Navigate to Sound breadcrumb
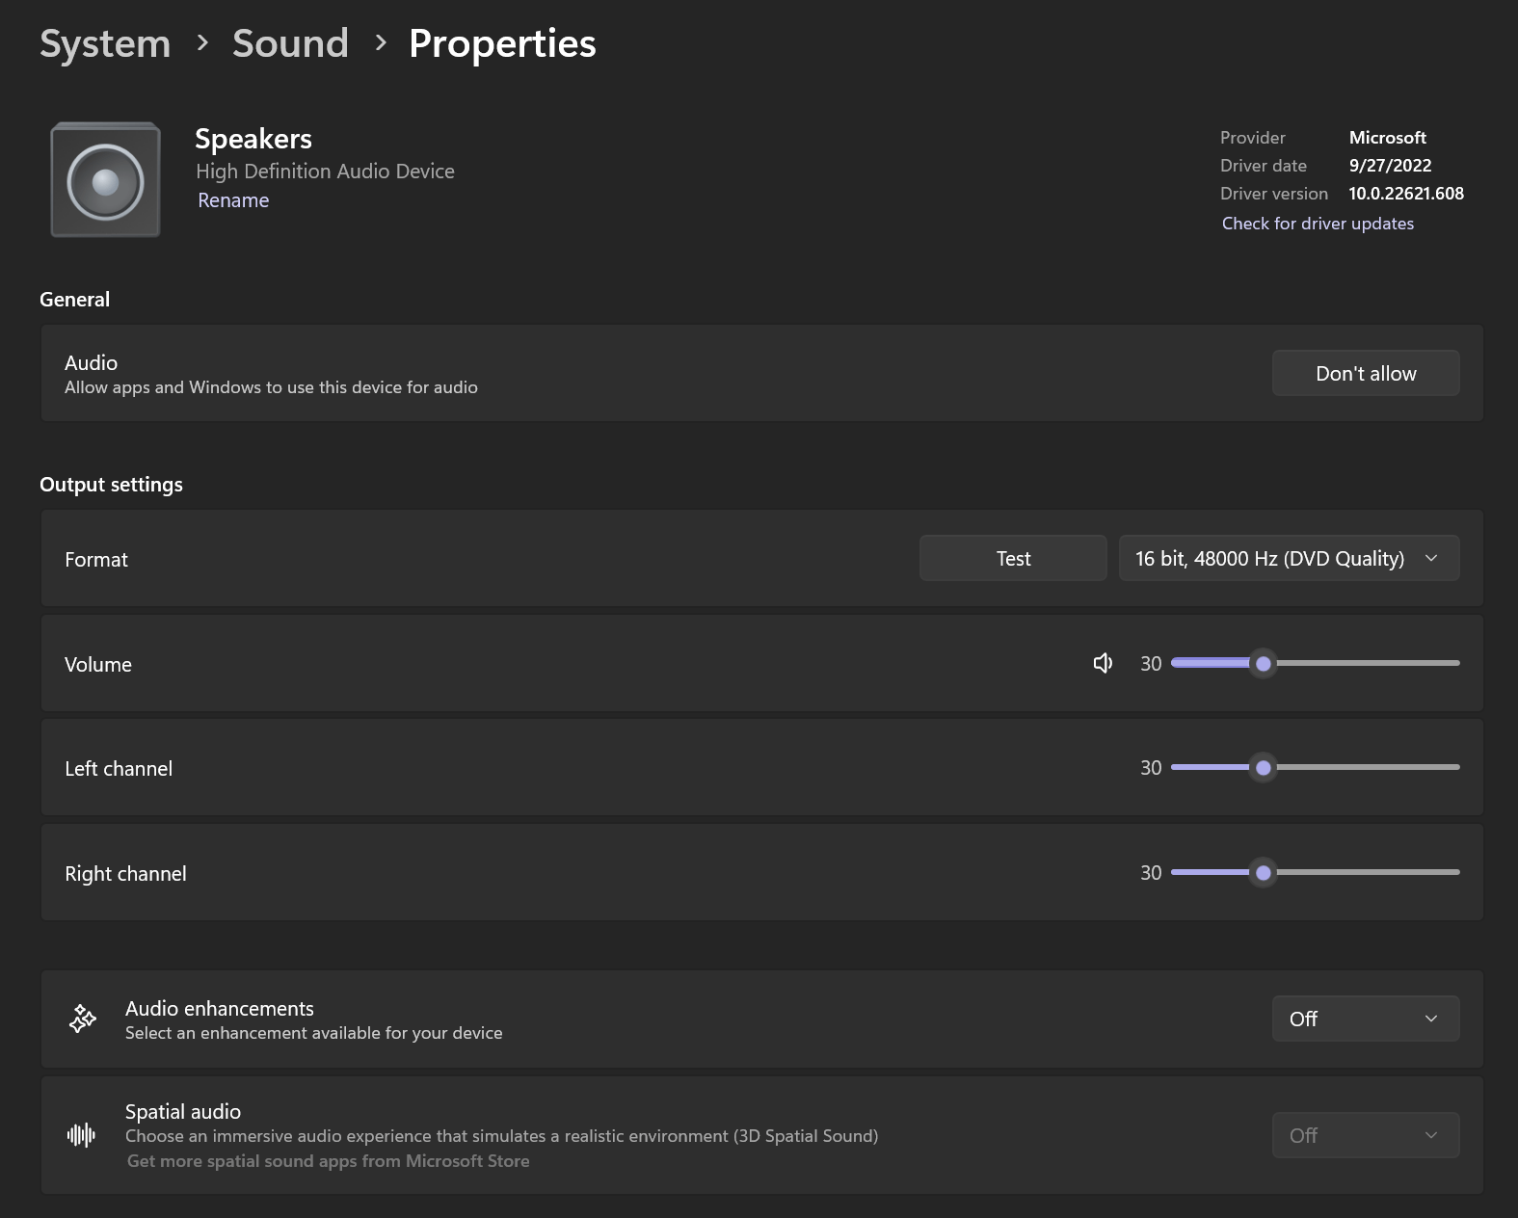Image resolution: width=1518 pixels, height=1218 pixels. tap(290, 44)
